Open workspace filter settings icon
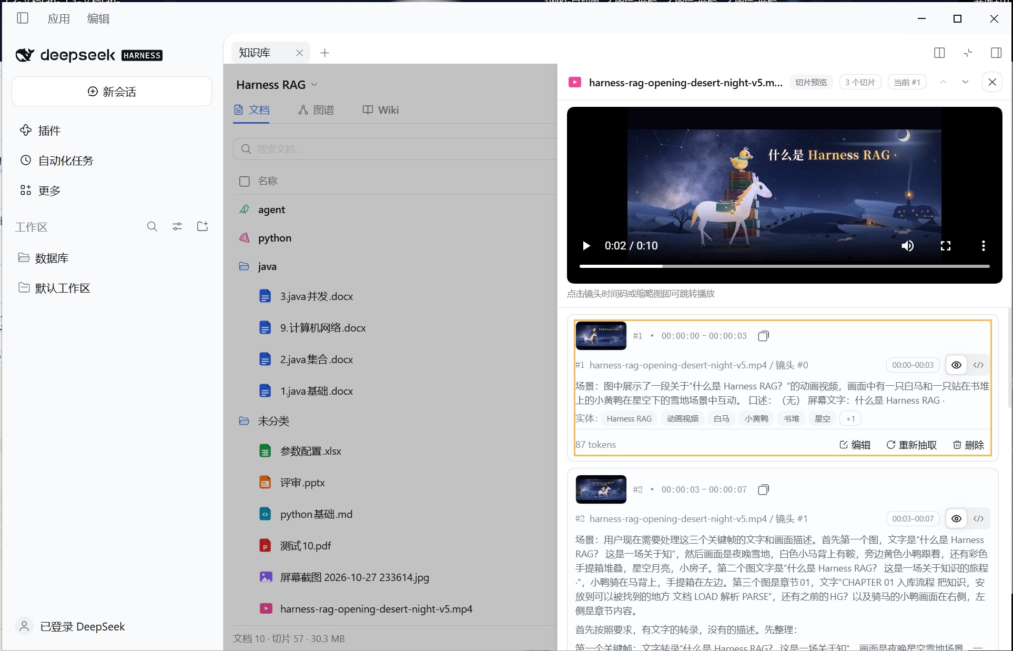The height and width of the screenshot is (651, 1013). [177, 227]
